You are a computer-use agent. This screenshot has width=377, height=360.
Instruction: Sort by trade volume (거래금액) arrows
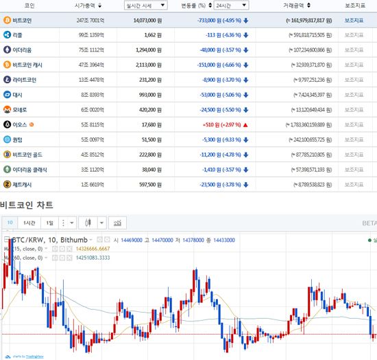tap(308, 5)
